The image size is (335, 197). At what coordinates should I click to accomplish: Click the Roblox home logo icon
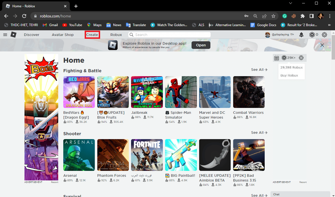(13, 35)
